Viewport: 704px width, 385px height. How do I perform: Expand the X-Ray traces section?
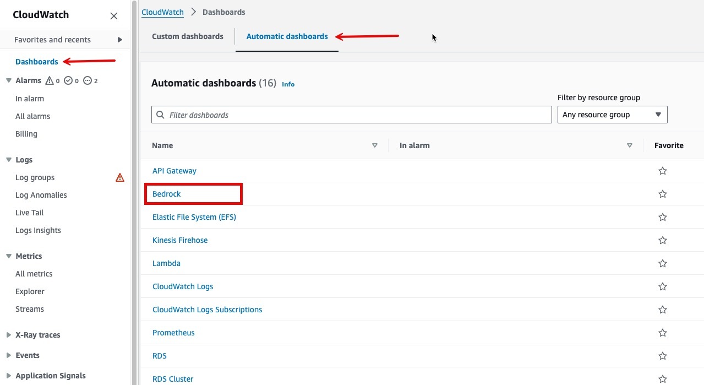pyautogui.click(x=9, y=335)
